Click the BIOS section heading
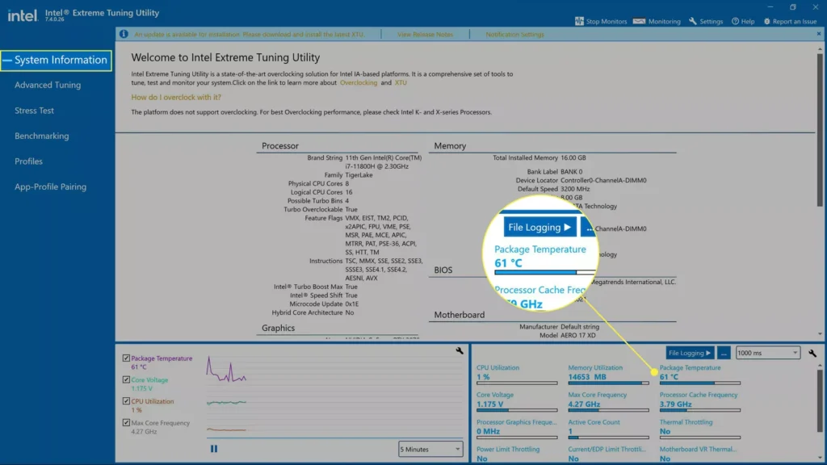 [443, 270]
